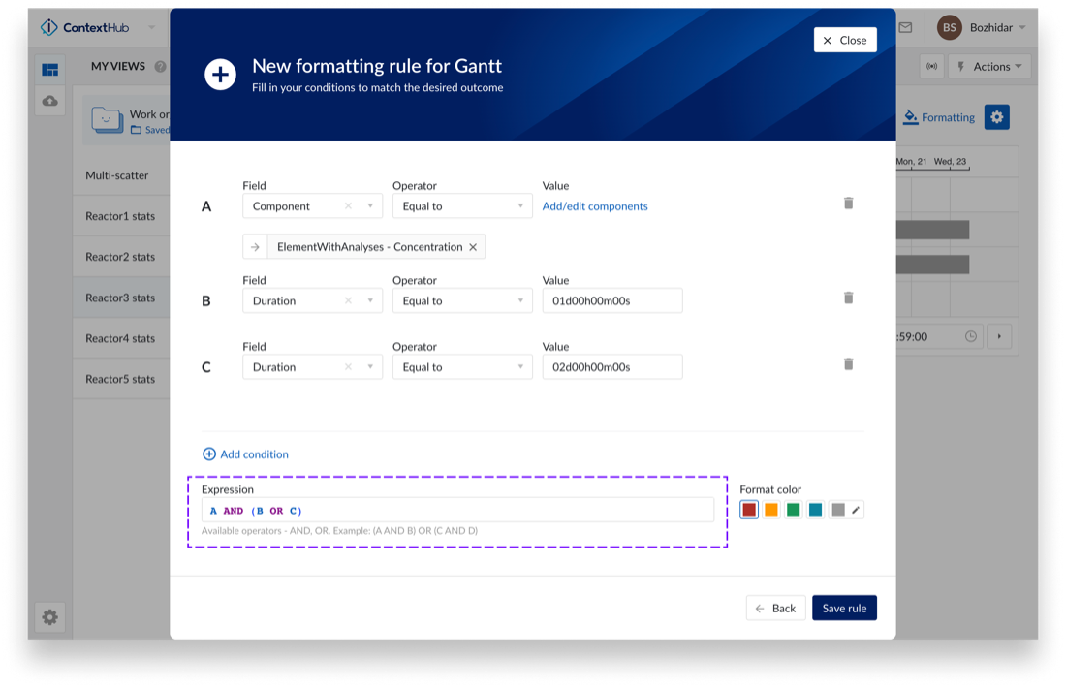Click the Expression input field

[457, 511]
